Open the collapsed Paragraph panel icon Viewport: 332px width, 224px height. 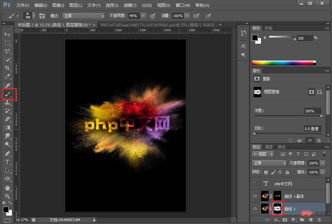click(243, 55)
